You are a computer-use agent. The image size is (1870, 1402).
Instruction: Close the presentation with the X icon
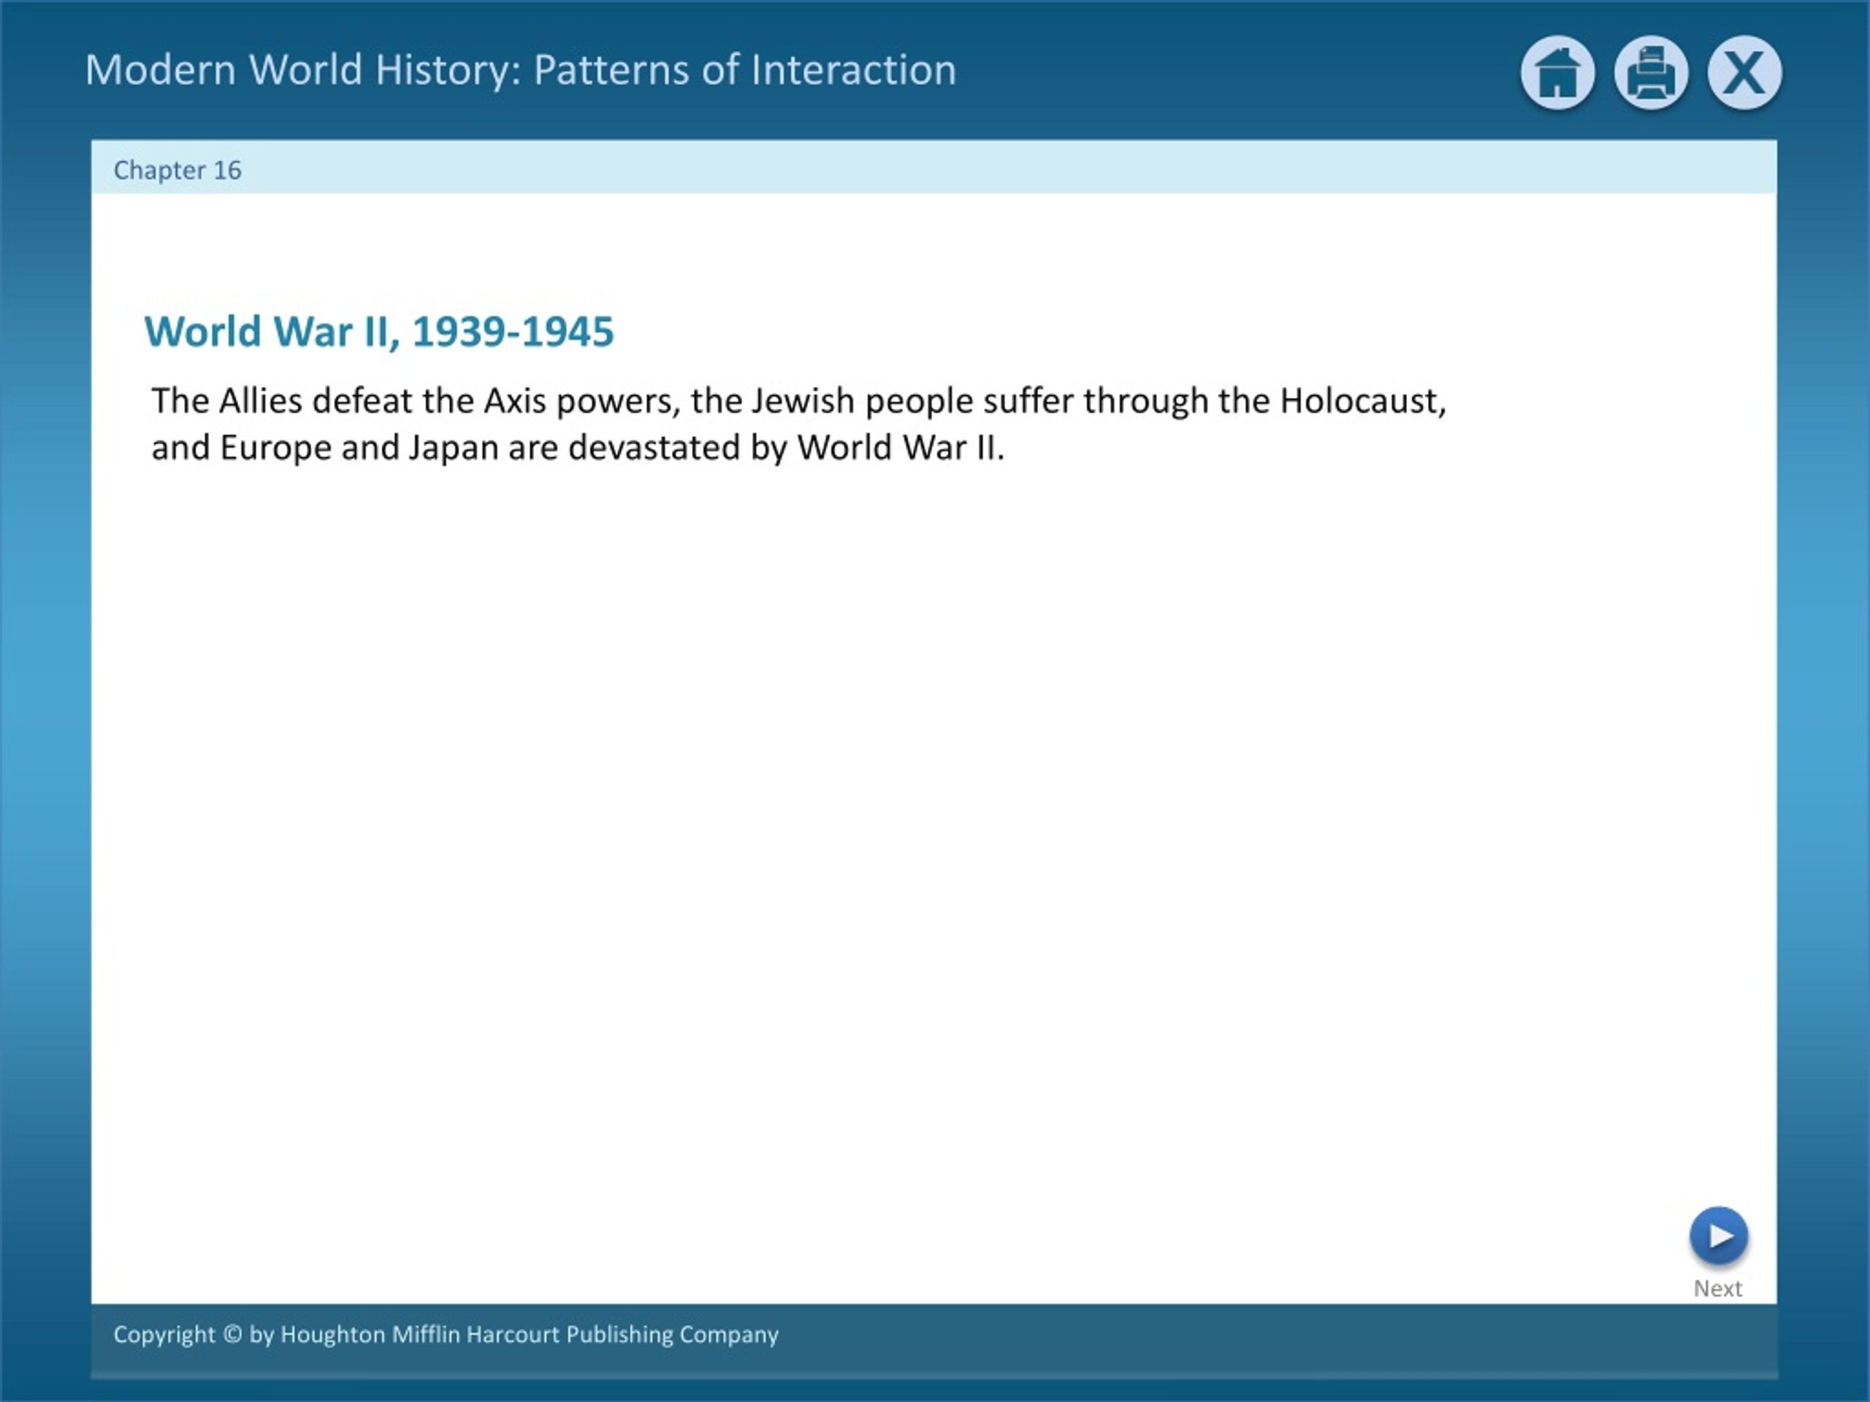point(1745,73)
